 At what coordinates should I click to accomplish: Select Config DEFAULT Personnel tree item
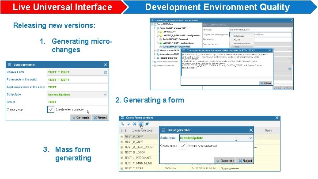coord(175,39)
